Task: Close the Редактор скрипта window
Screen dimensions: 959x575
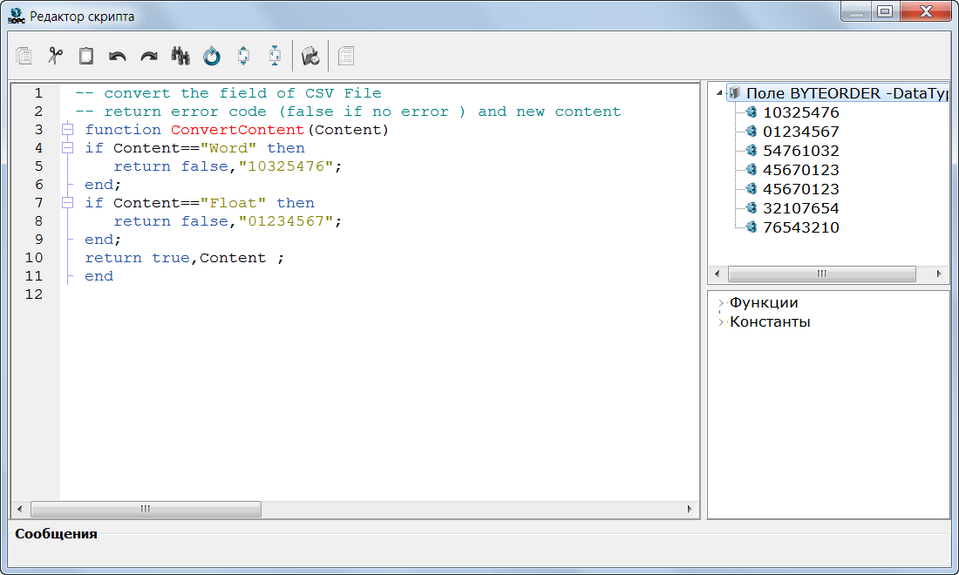Action: tap(925, 11)
